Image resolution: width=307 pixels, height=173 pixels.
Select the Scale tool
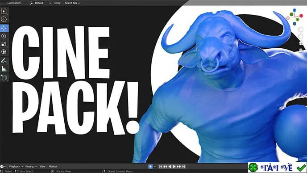pos(4,44)
